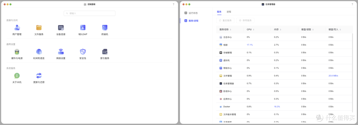Click 日志中心 service icon
This screenshot has height=125, width=358.
[221, 37]
